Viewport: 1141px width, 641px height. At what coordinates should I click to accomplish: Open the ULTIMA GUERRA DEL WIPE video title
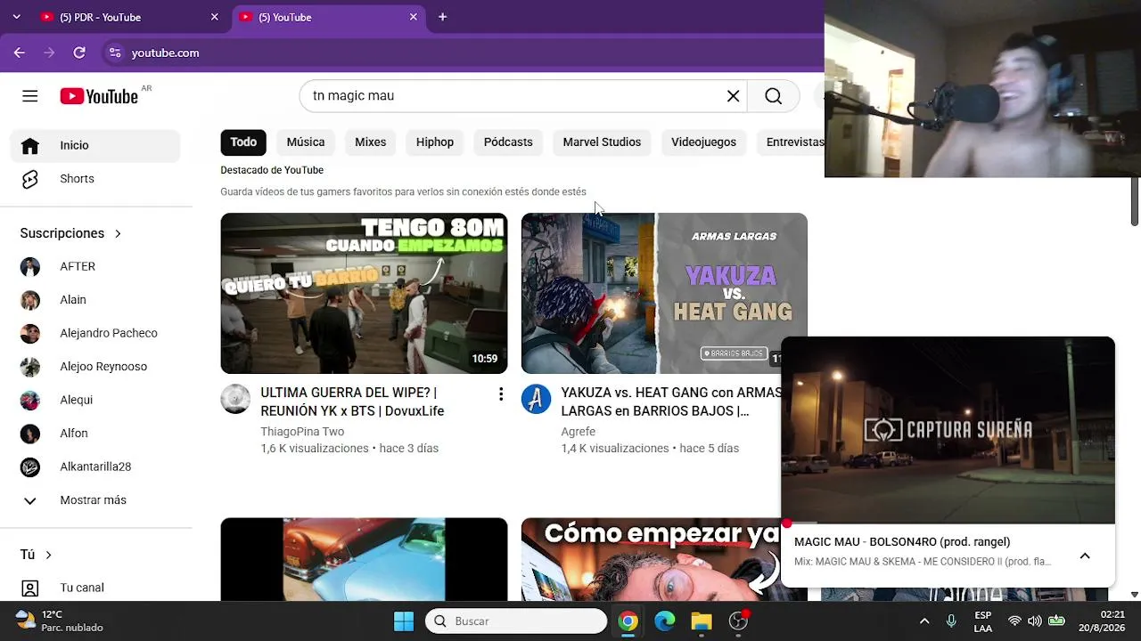pyautogui.click(x=352, y=402)
